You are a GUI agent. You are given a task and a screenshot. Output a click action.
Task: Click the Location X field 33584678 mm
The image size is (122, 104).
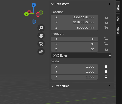pyautogui.click(x=75, y=17)
